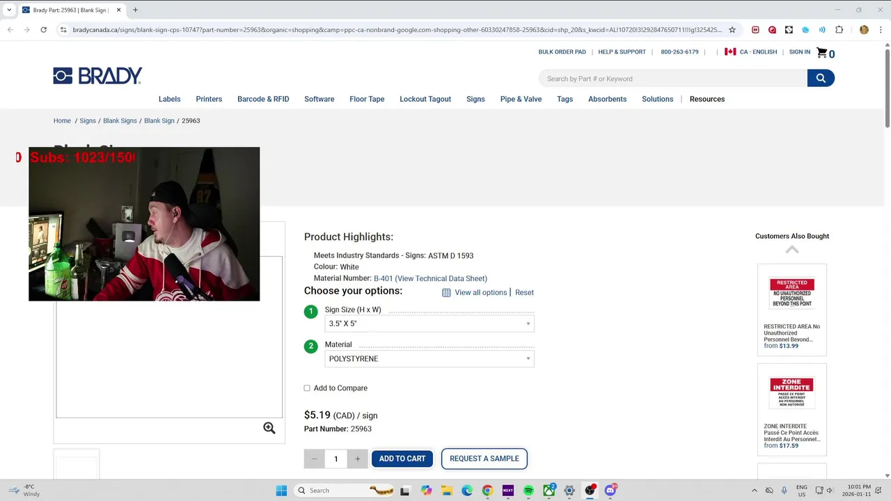Reload the page
891x501 pixels.
[43, 30]
